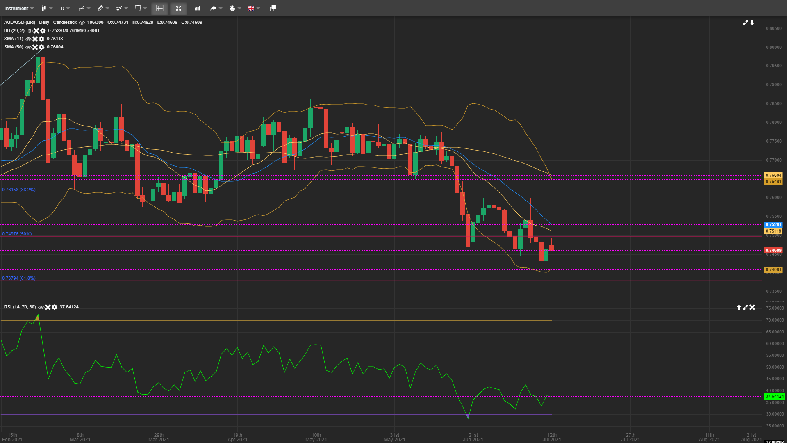Move main chart panel down arrow

click(x=752, y=23)
